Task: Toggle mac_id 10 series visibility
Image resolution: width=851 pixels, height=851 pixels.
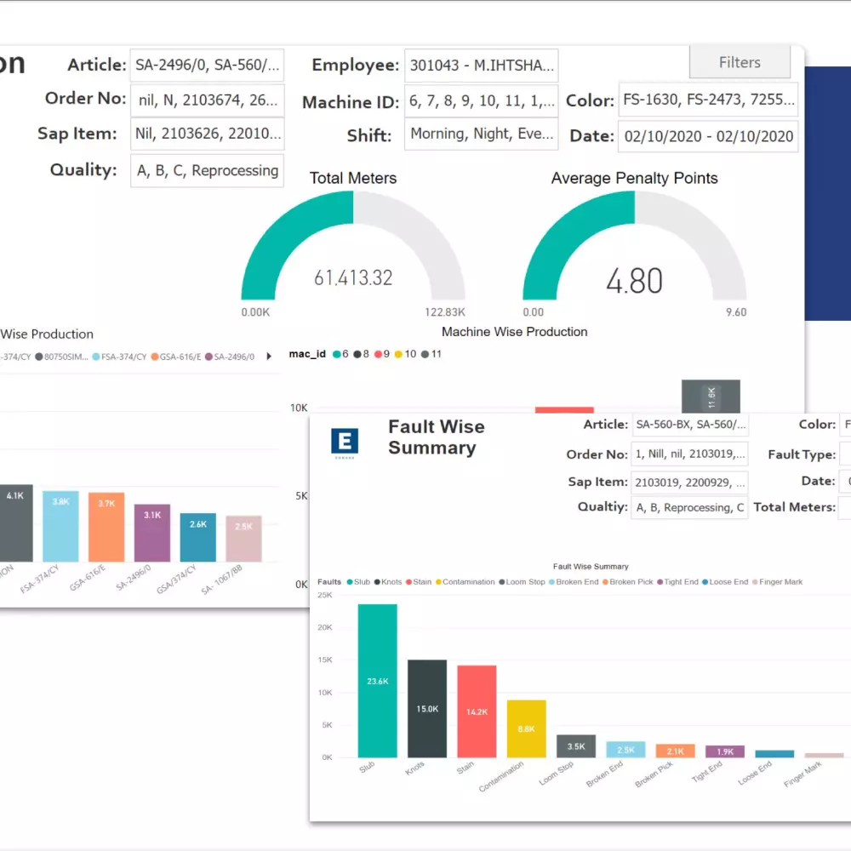Action: 397,354
